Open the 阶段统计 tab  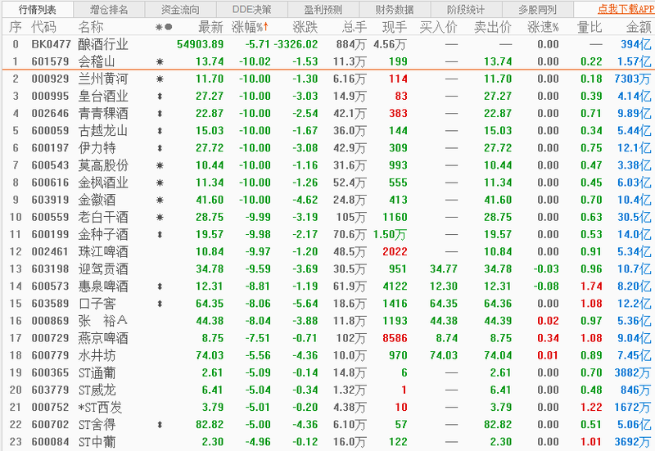[x=466, y=9]
